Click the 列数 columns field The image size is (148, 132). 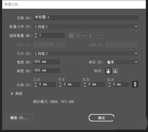point(123,44)
